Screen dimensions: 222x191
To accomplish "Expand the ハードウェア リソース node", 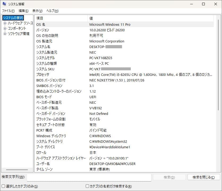I will (5, 23).
